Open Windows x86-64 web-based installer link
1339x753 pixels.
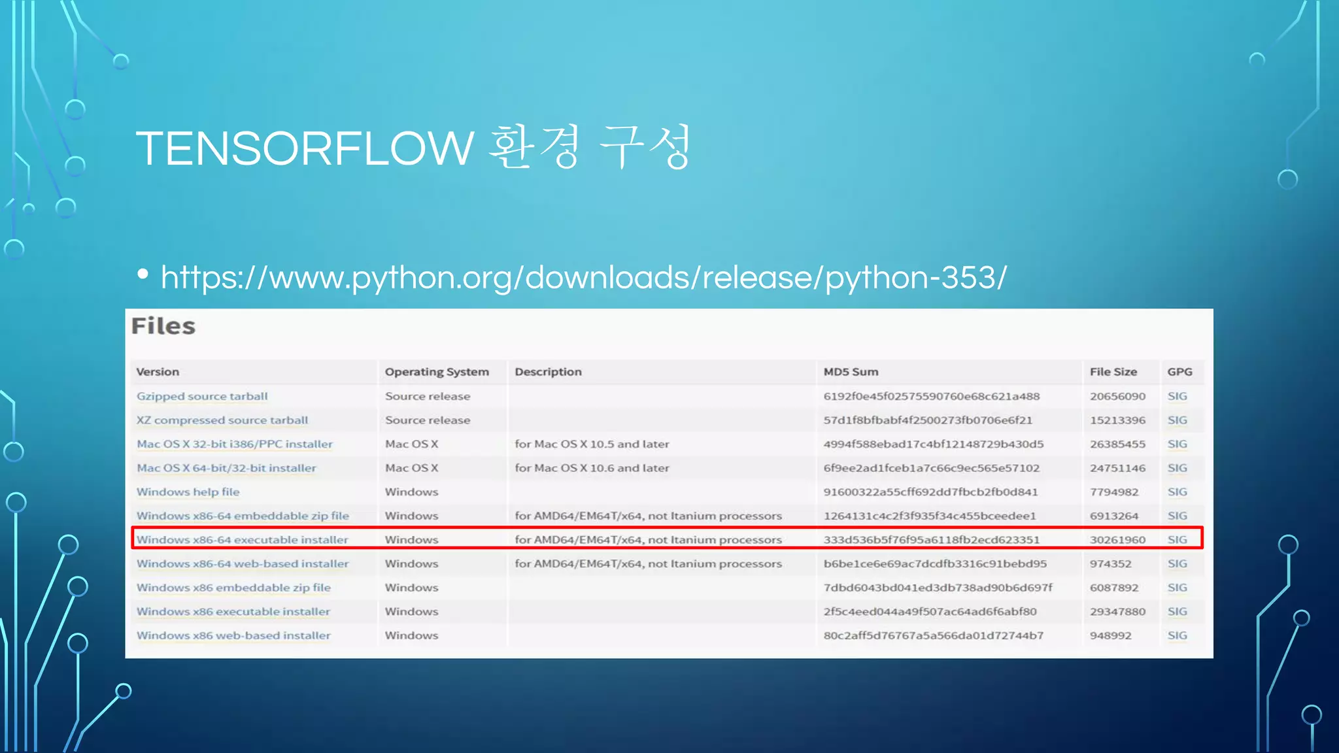click(243, 563)
